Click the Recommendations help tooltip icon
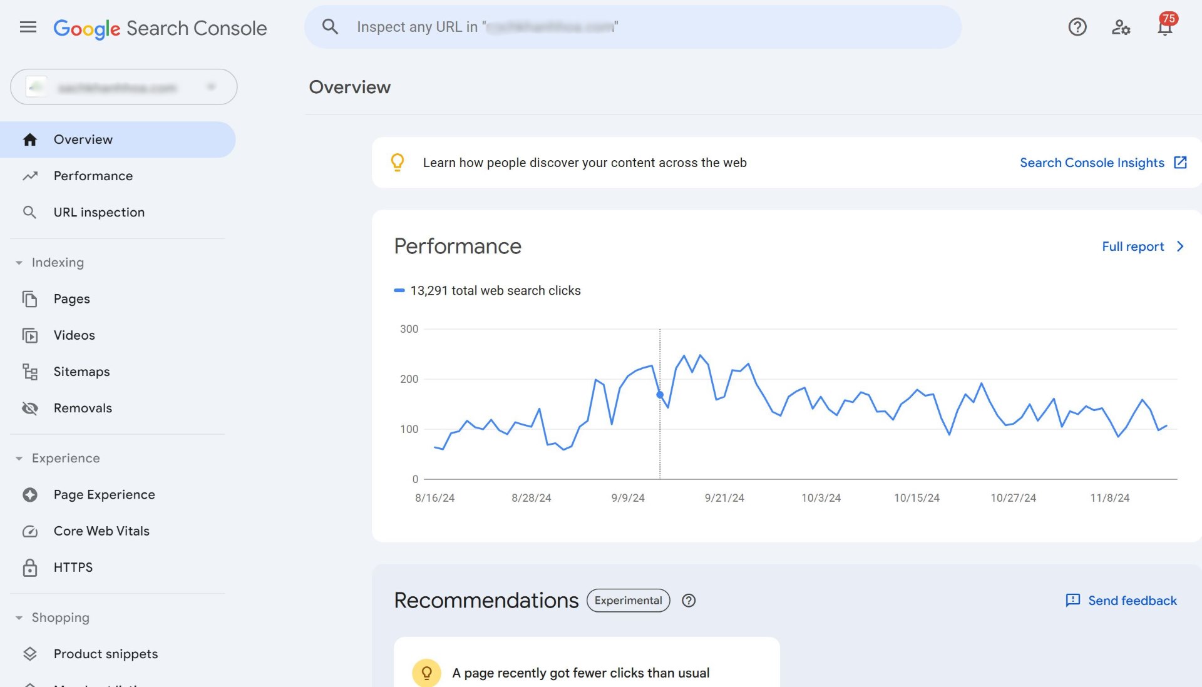1202x687 pixels. 687,601
